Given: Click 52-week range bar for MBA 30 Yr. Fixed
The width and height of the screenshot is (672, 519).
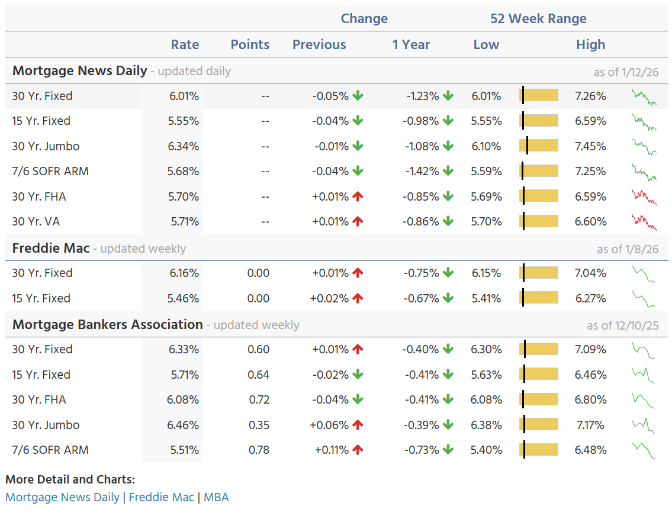Looking at the screenshot, I should click(x=539, y=349).
